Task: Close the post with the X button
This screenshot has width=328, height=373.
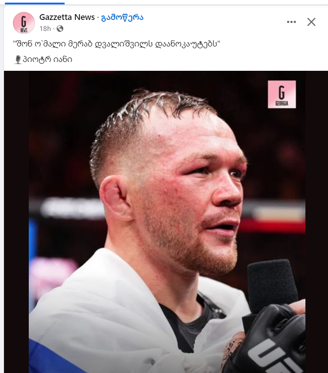Action: tap(311, 22)
